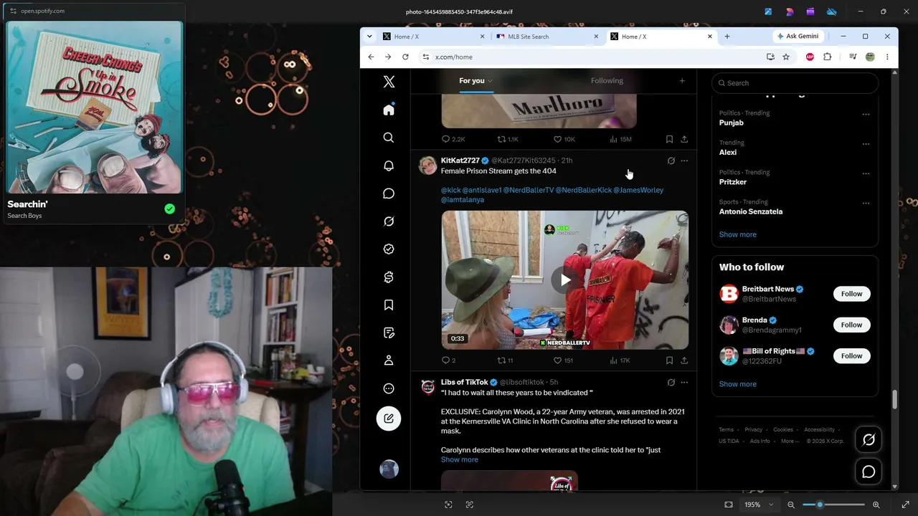Select the For you feed tab
Image resolution: width=918 pixels, height=516 pixels.
click(x=471, y=81)
